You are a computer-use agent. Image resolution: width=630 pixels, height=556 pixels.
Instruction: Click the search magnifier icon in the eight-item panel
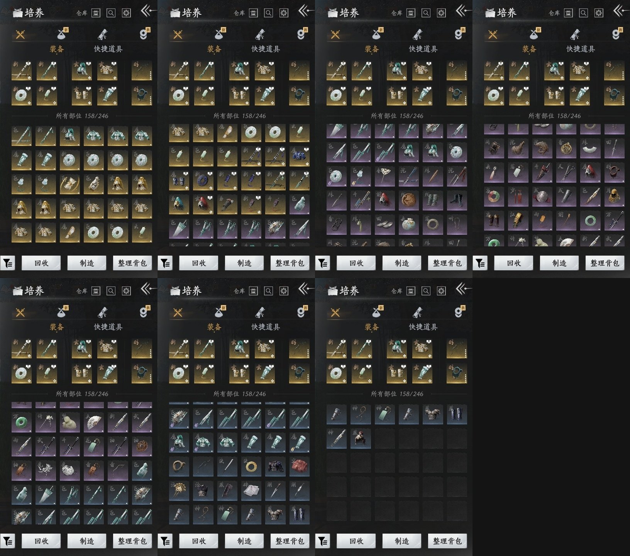[426, 291]
